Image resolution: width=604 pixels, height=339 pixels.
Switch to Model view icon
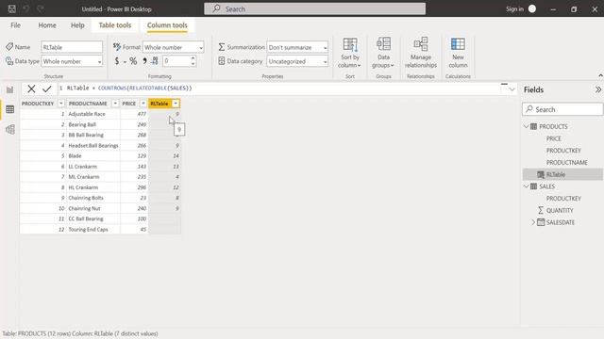(10, 129)
